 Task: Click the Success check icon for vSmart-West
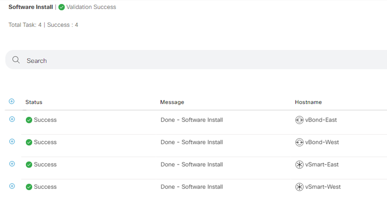29,187
